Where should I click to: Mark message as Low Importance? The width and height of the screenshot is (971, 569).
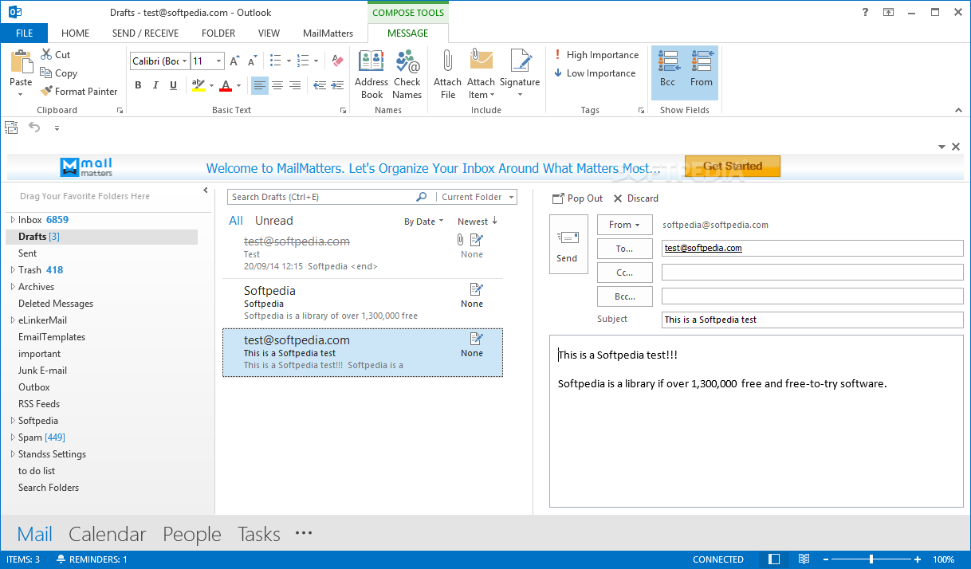click(595, 73)
